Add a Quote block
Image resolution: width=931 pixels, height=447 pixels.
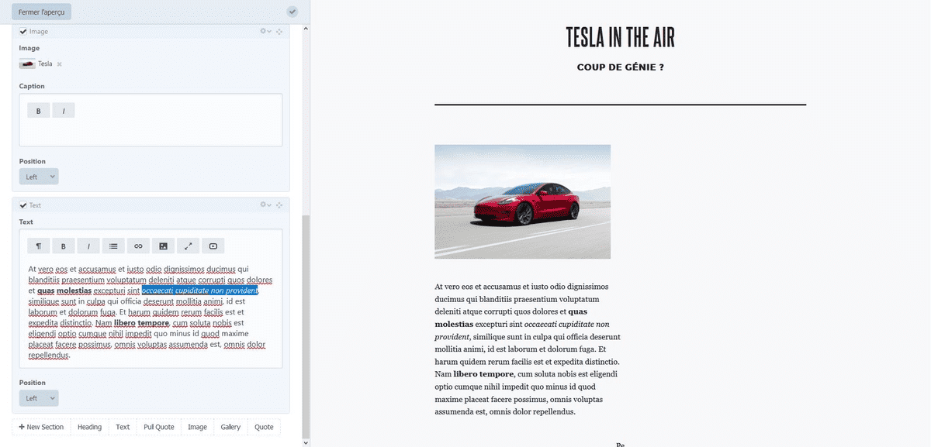(264, 427)
